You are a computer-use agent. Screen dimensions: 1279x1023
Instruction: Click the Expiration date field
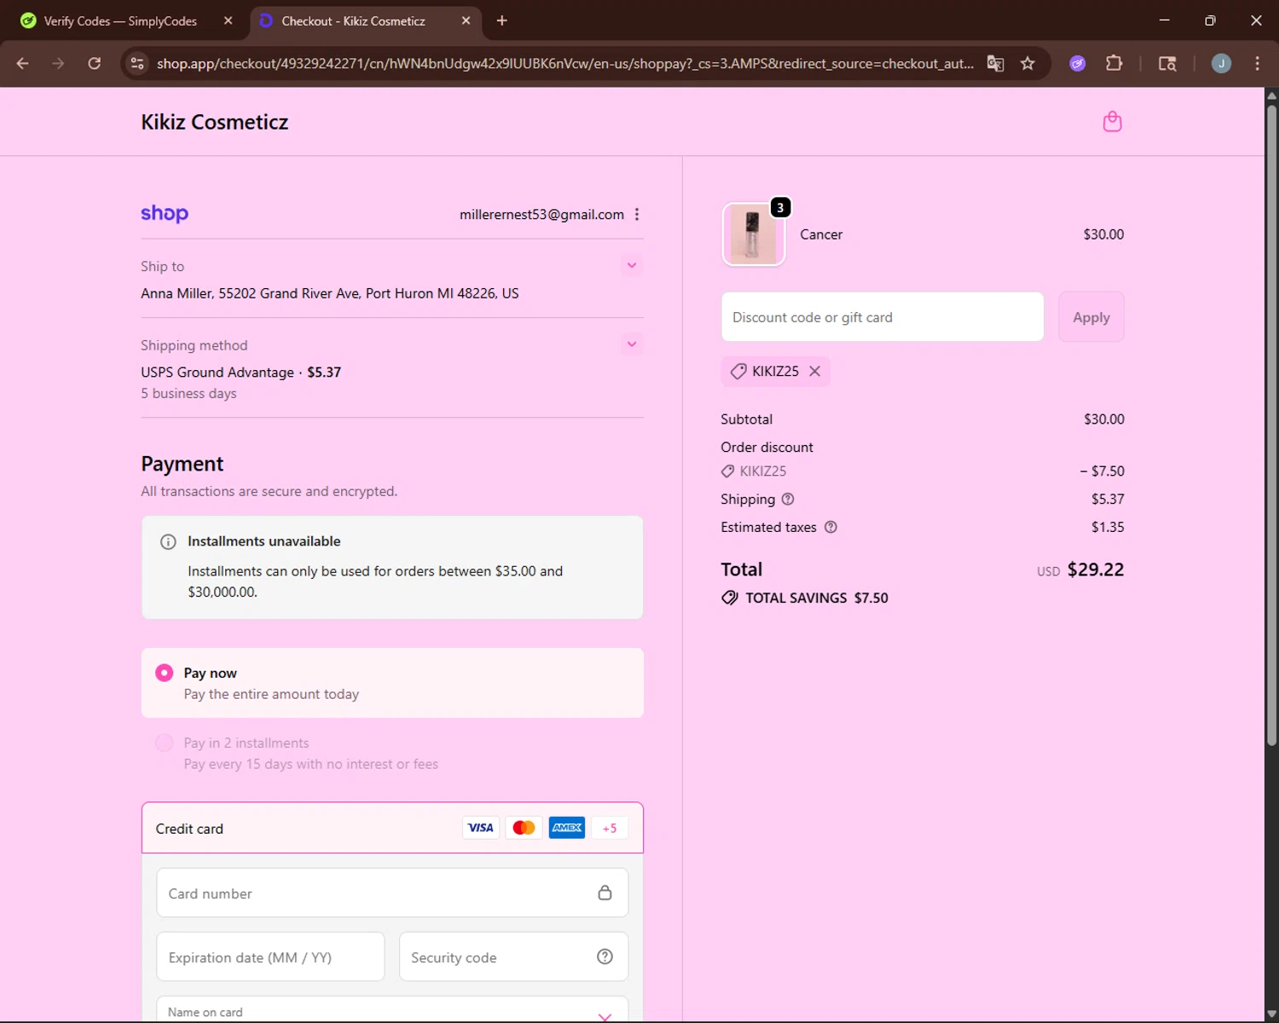point(270,957)
